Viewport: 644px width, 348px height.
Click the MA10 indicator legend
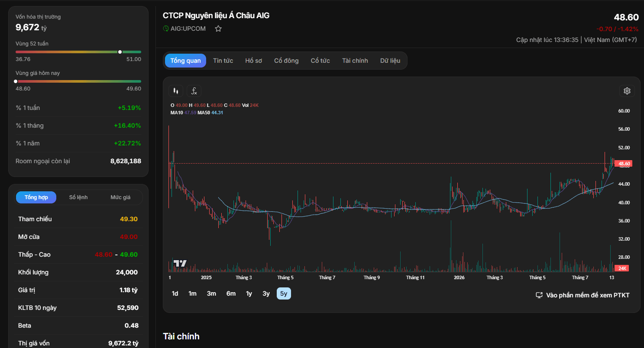[184, 113]
